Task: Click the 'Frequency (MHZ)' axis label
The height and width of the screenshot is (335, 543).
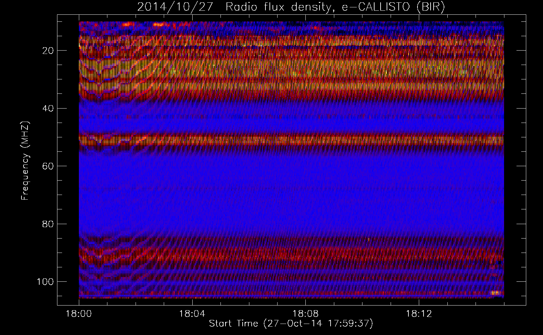Action: click(25, 161)
